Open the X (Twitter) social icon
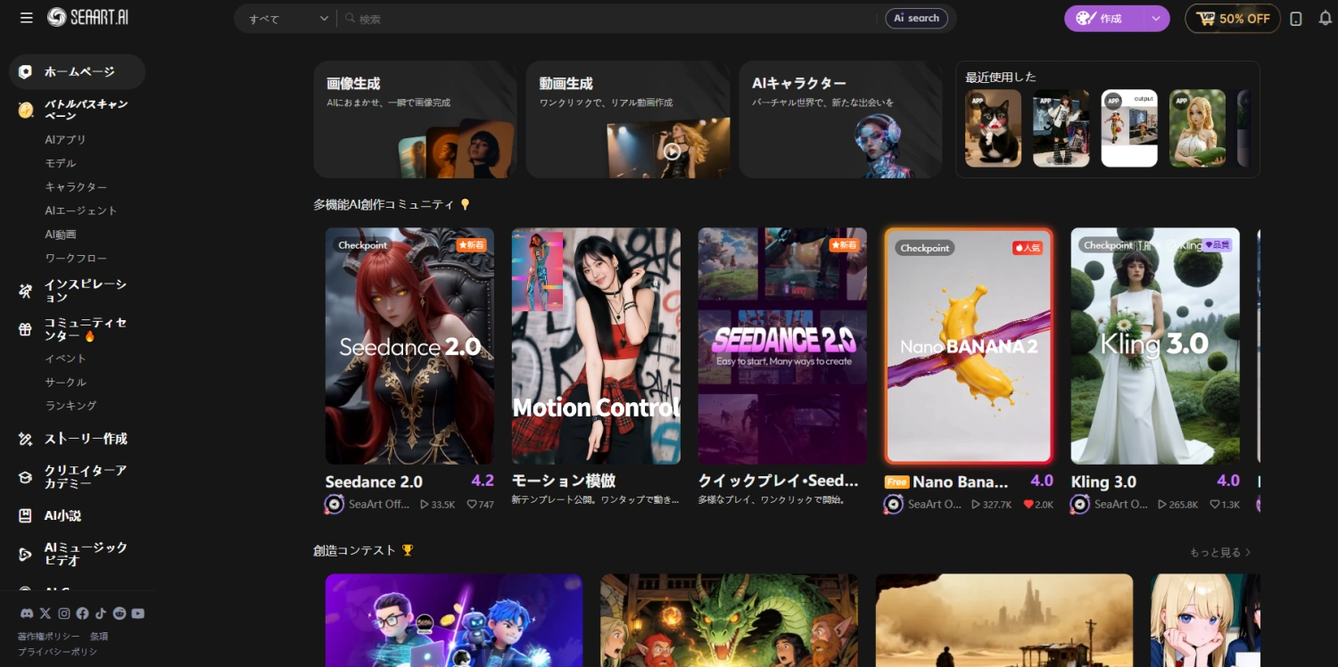Viewport: 1338px width, 667px height. click(45, 613)
